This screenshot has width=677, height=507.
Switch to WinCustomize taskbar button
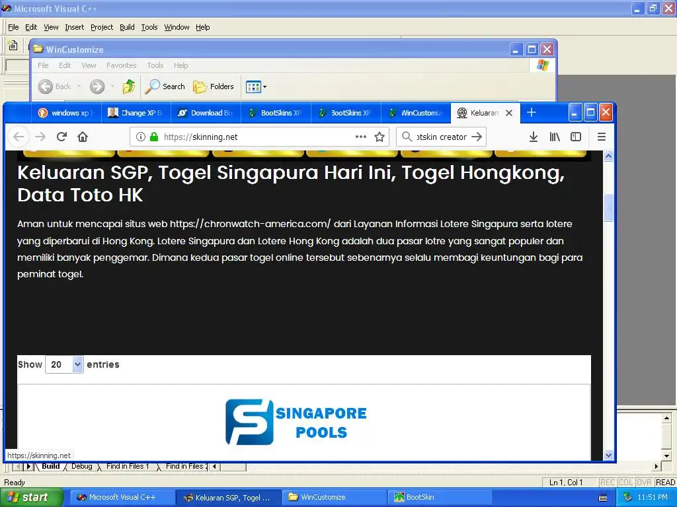(334, 498)
